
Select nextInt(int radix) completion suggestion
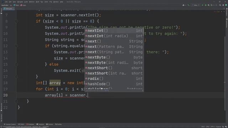pos(114,36)
